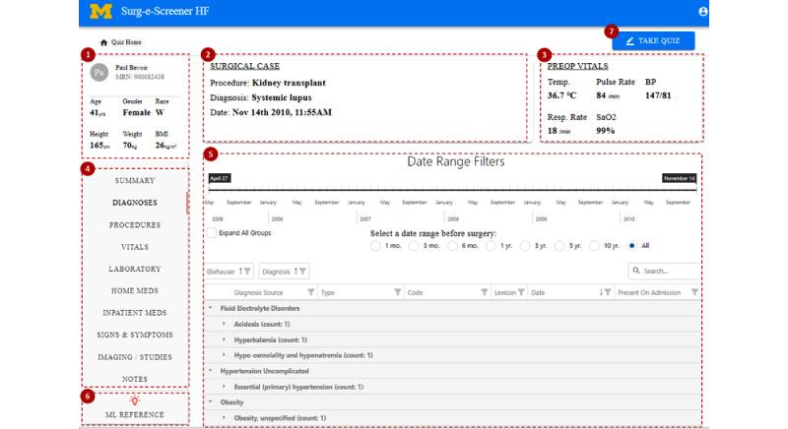The width and height of the screenshot is (788, 429).
Task: Click the Quiz Home house icon
Action: [103, 42]
